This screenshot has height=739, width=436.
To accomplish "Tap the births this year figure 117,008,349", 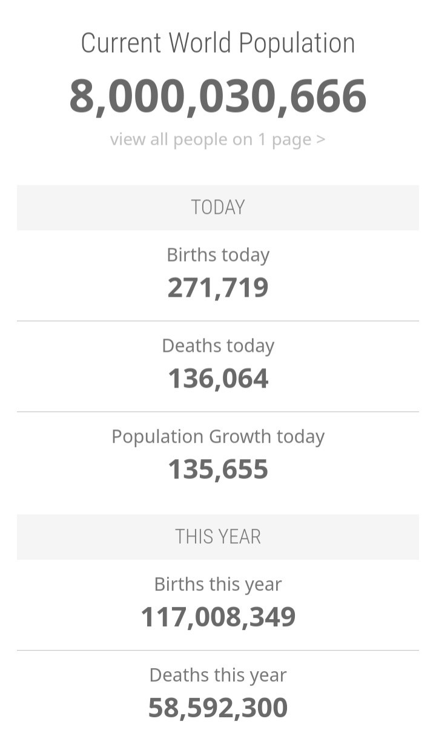I will click(x=218, y=617).
